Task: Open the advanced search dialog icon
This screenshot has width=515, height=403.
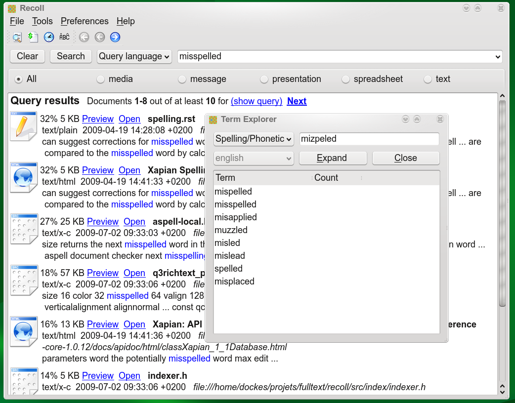Action: pos(17,37)
